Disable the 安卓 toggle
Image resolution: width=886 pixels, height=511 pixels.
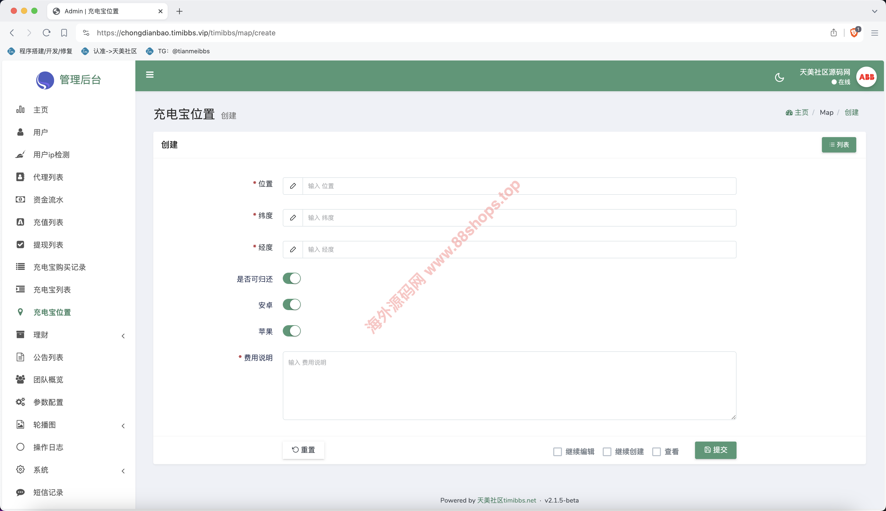[292, 305]
